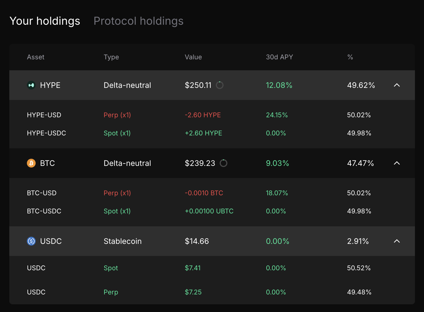The image size is (424, 312).
Task: Select the BTC asset name
Action: pyautogui.click(x=47, y=163)
